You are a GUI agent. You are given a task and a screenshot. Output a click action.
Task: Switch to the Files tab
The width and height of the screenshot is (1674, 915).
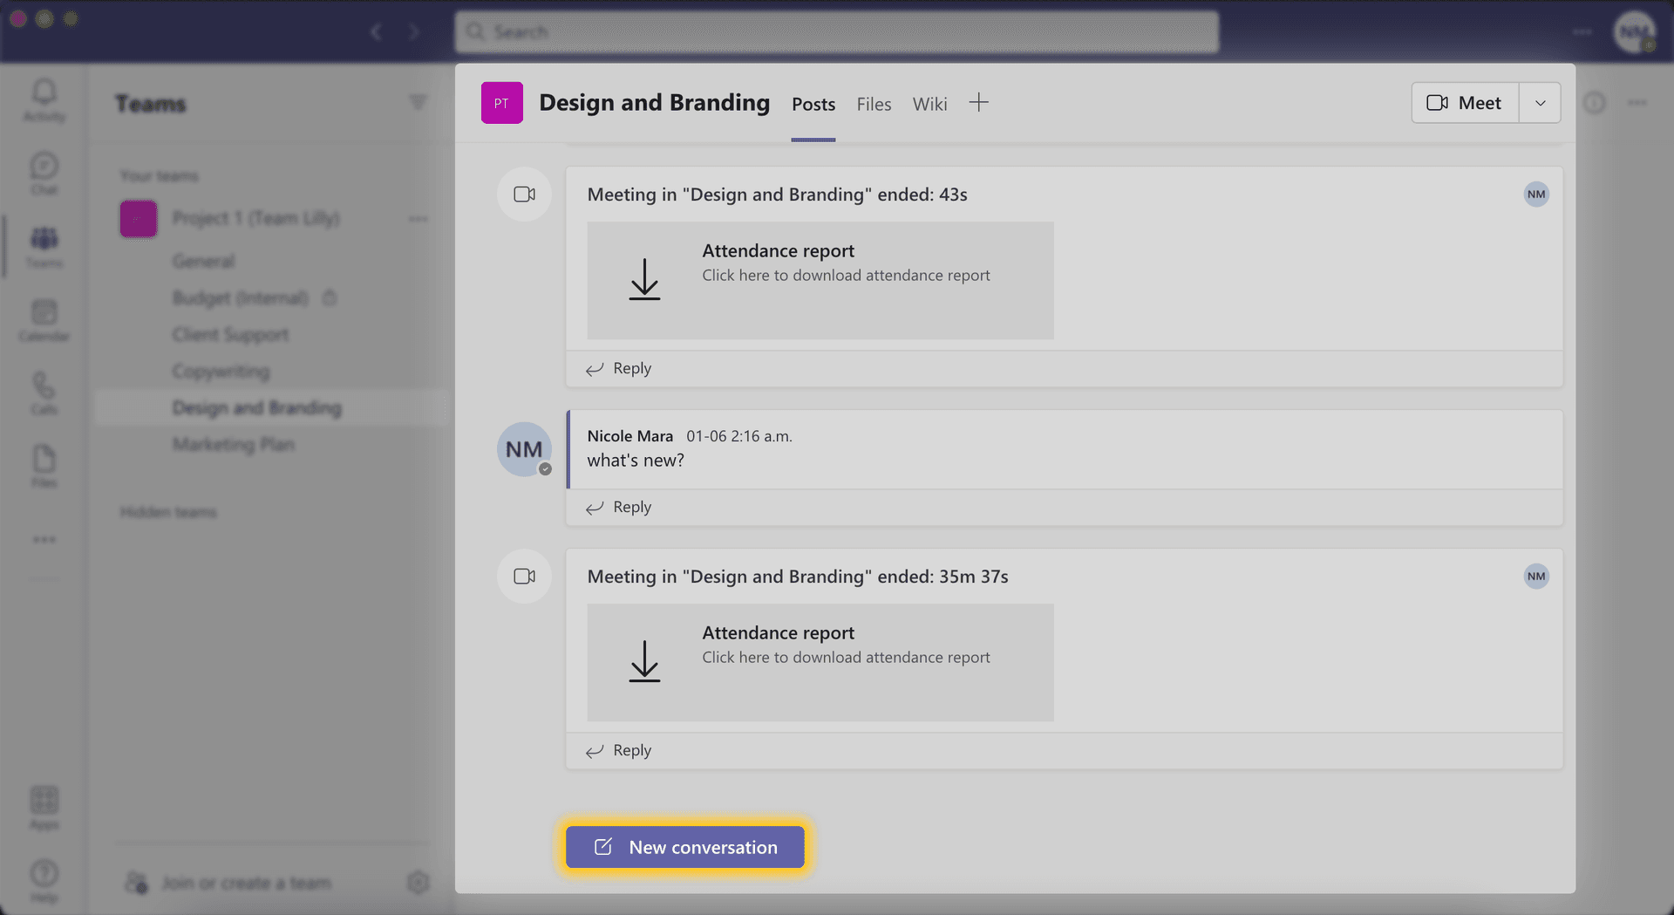[873, 103]
